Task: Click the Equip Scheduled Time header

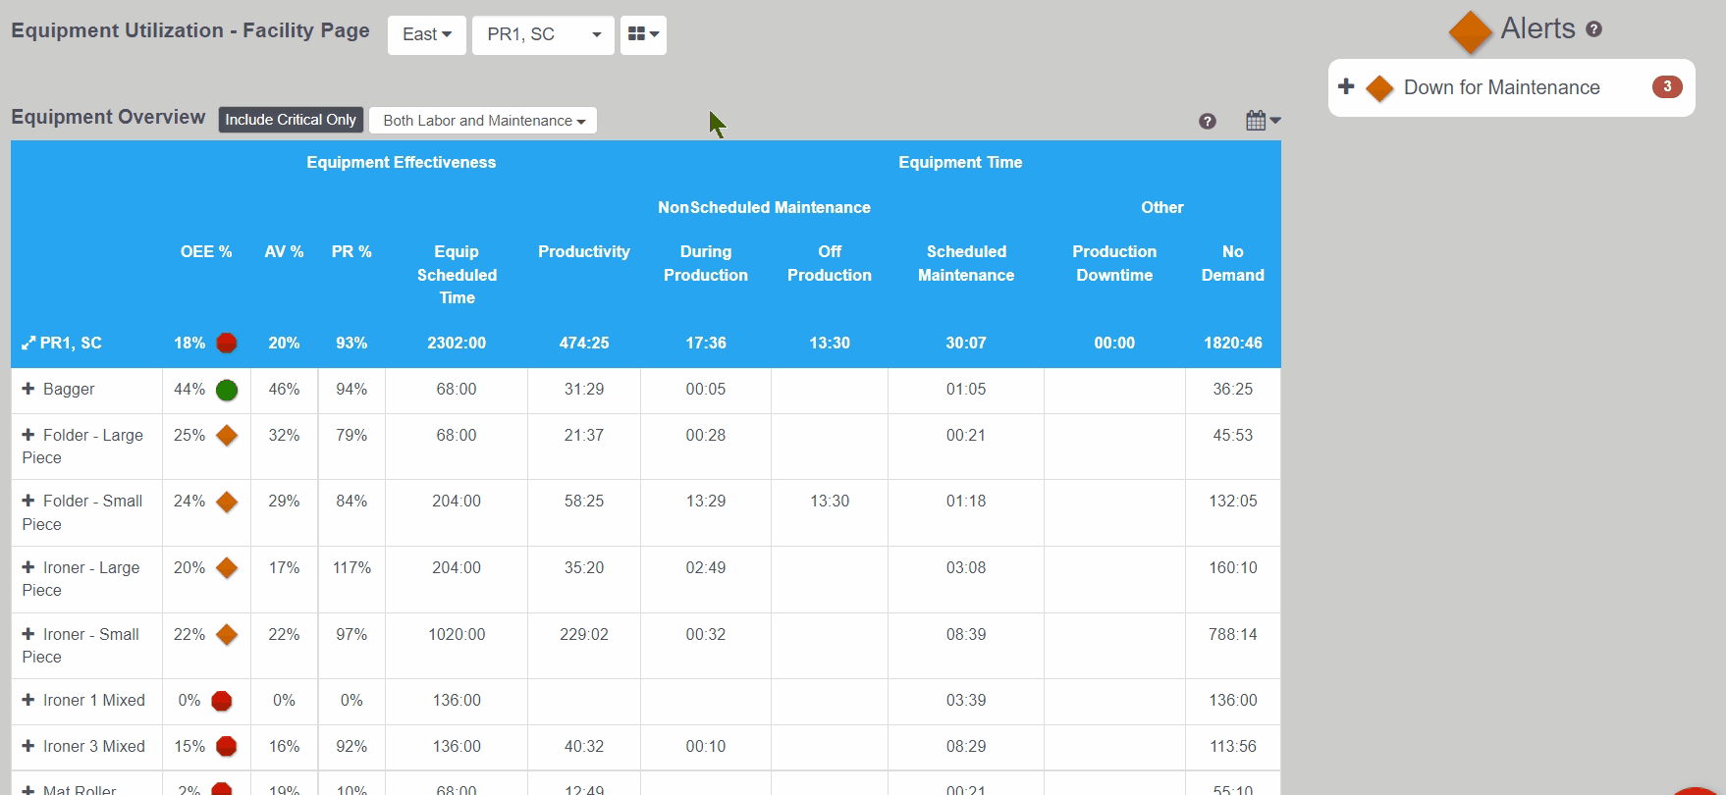Action: 457,275
